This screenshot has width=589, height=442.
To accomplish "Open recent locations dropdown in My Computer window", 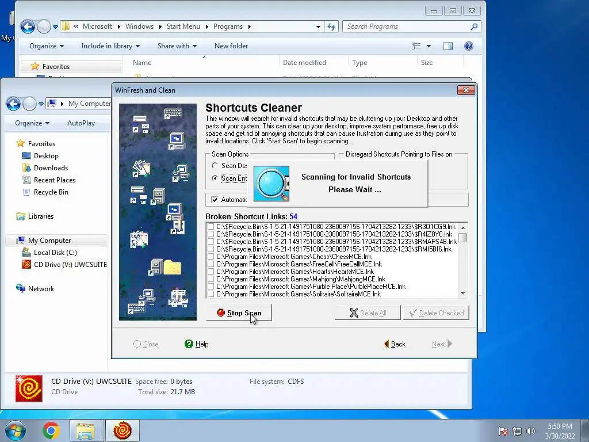I will 41,104.
